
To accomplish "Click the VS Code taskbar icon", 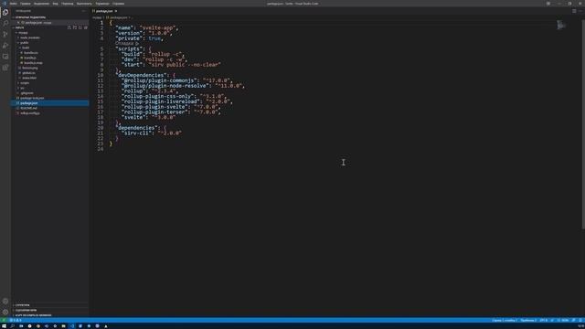I will [x=72, y=326].
